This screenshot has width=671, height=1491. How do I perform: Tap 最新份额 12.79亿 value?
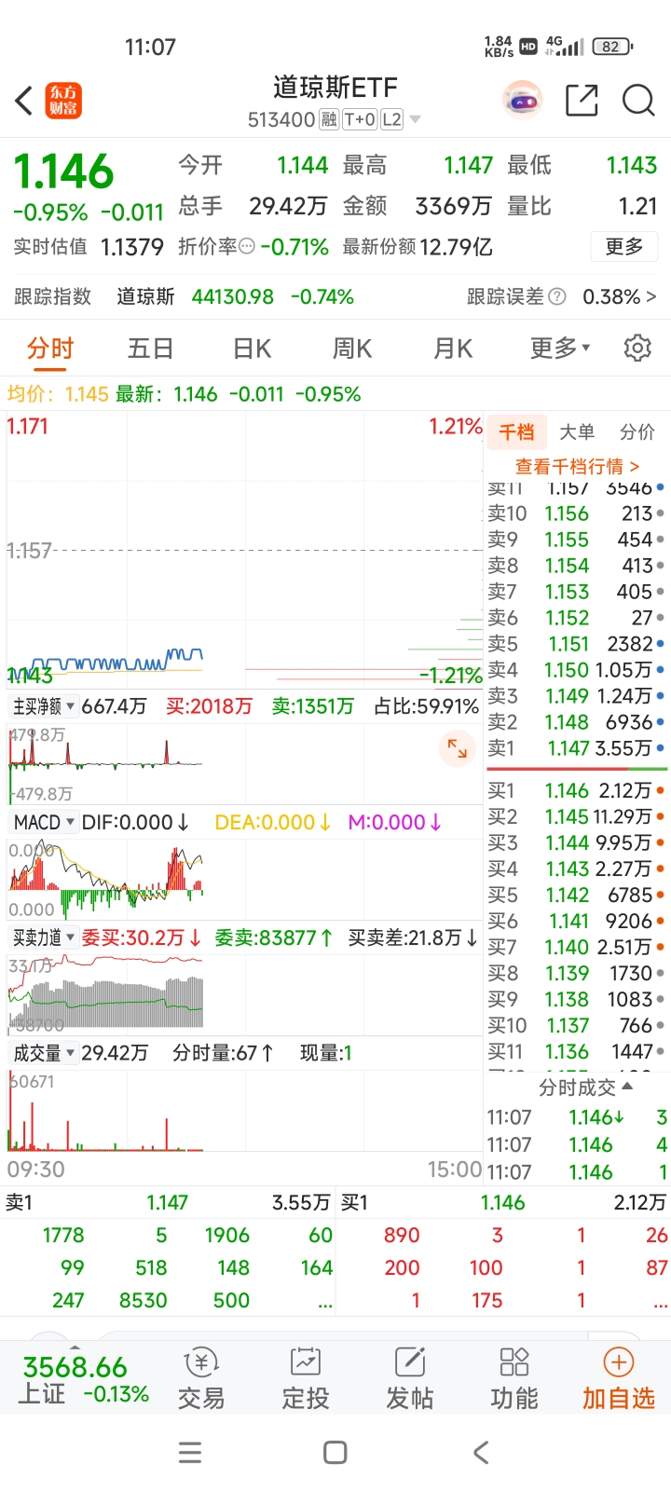[x=456, y=247]
